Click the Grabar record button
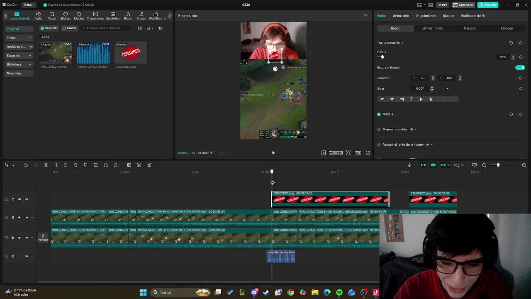This screenshot has height=299, width=531. 70,28
